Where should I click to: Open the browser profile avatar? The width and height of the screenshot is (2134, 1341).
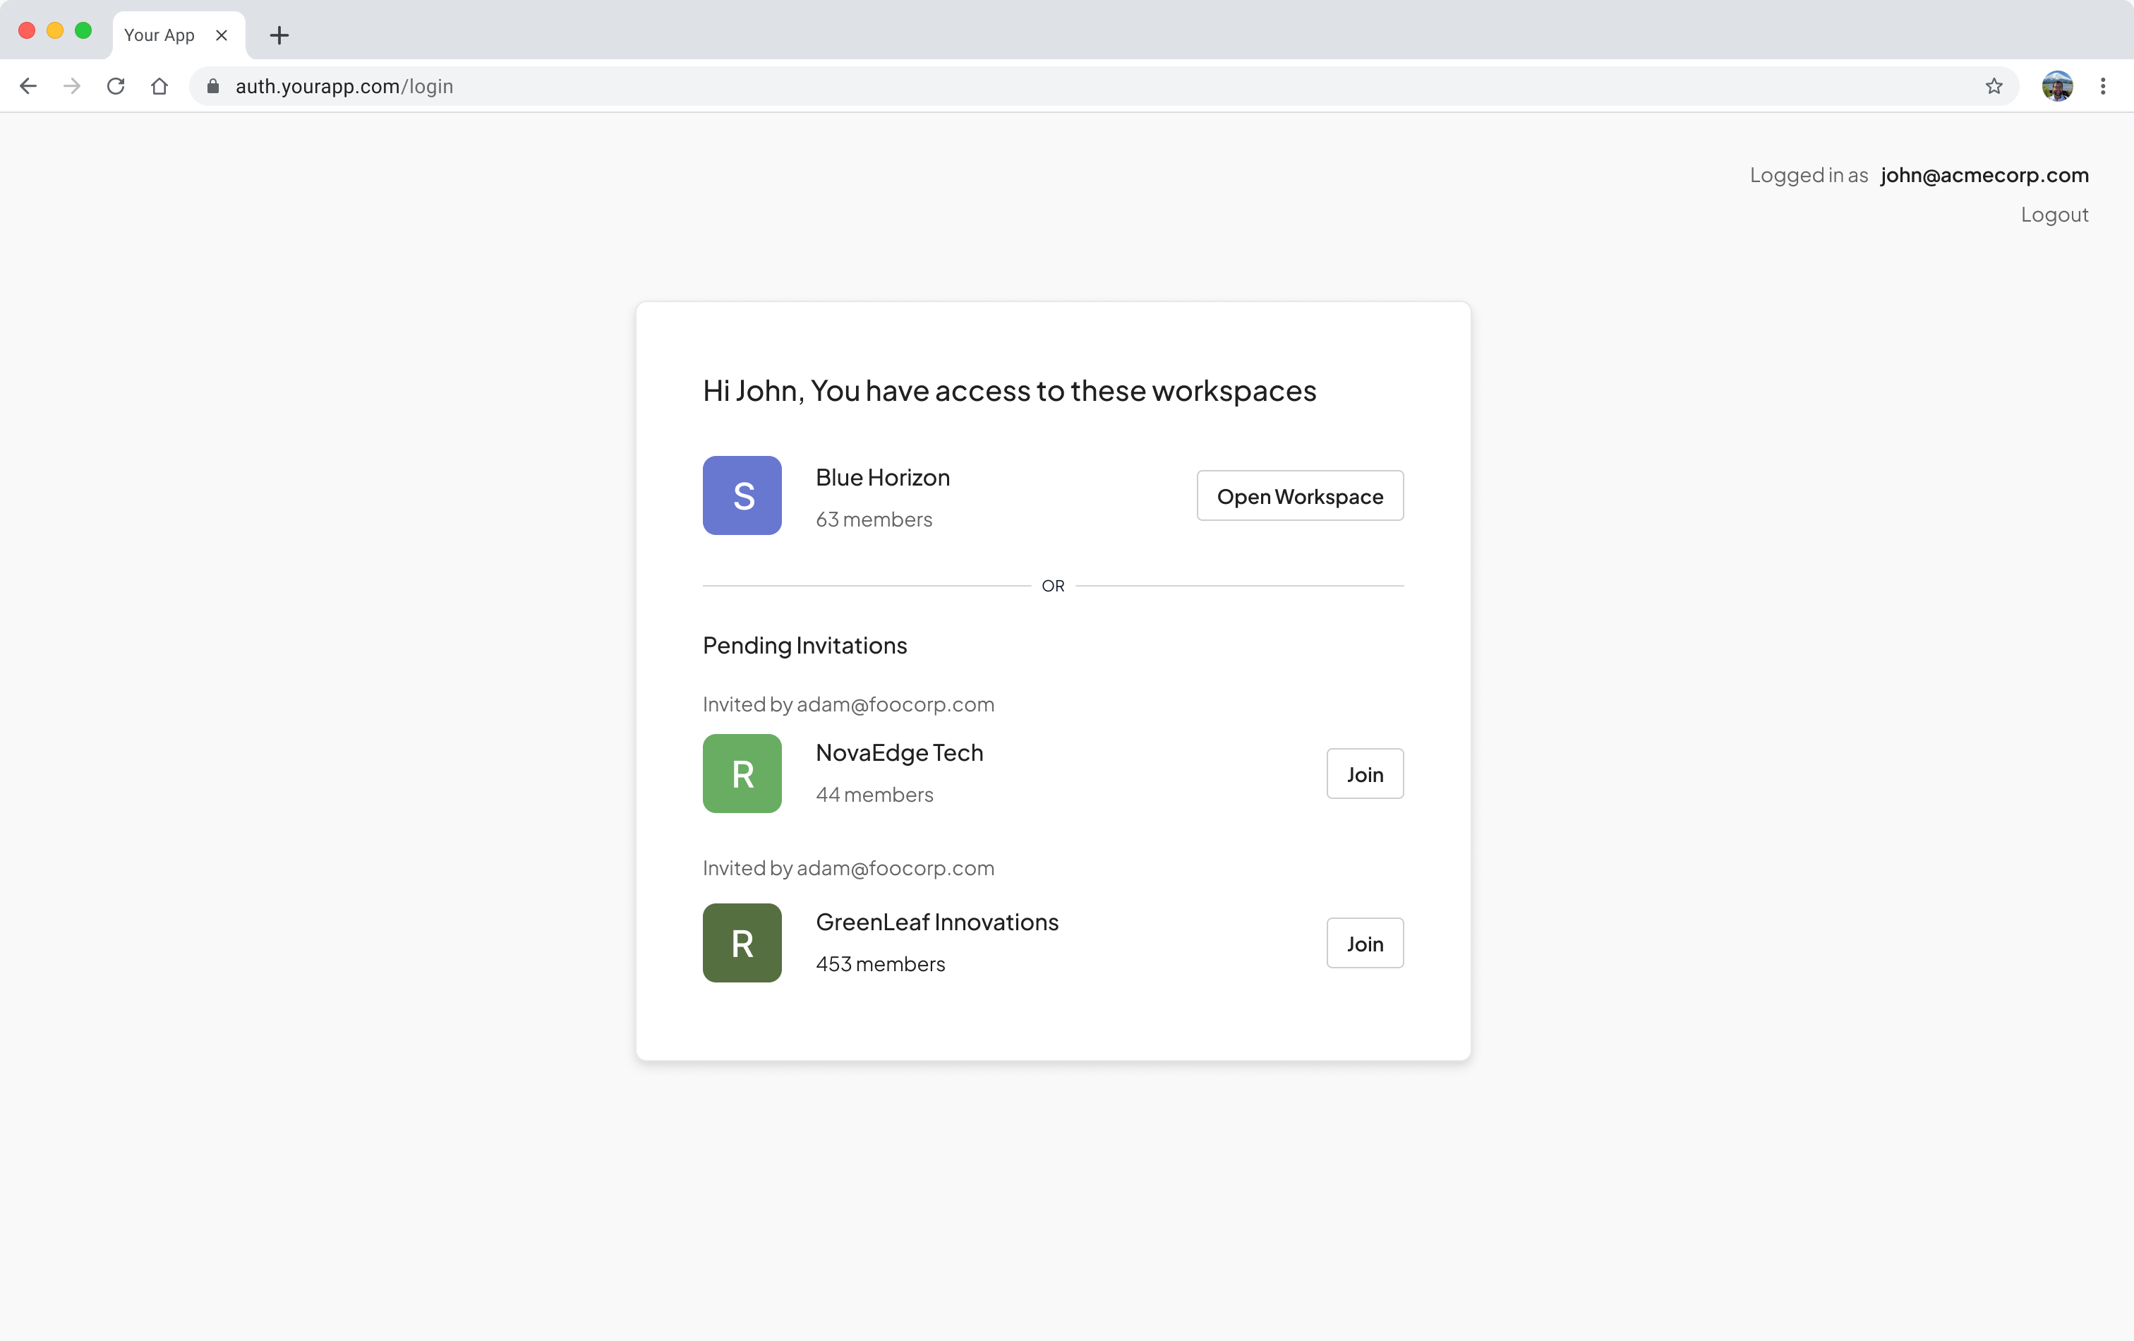coord(2057,86)
